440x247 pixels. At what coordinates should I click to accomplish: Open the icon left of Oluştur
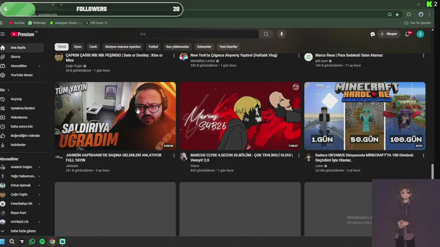click(x=372, y=34)
